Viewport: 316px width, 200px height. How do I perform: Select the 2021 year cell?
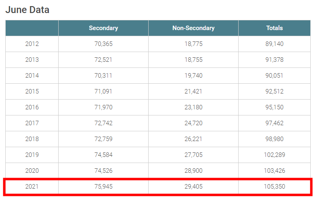tap(32, 187)
